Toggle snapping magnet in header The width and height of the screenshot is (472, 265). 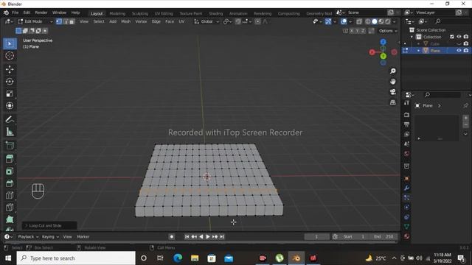click(x=237, y=21)
